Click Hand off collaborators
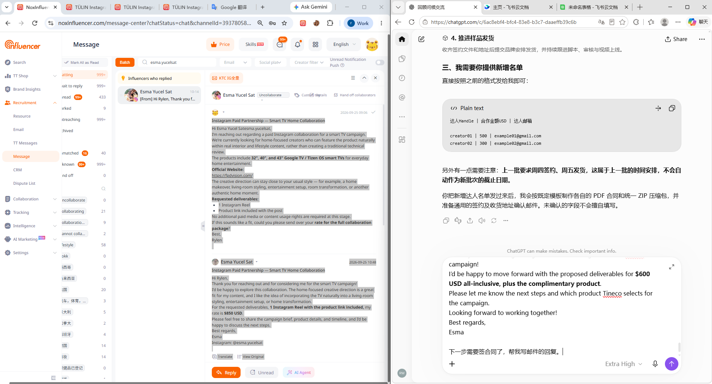712x384 pixels. pyautogui.click(x=355, y=95)
